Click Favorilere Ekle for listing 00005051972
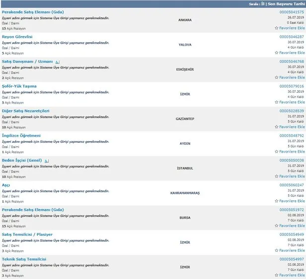The width and height of the screenshot is (306, 279). click(x=292, y=226)
